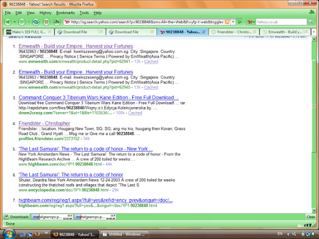The image size is (319, 239).
Task: Click Clear button in downloads bar
Action: tap(311, 217)
